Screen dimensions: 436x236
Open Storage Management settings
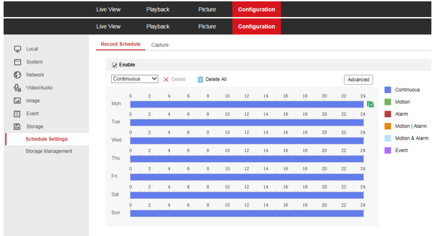[x=49, y=151]
